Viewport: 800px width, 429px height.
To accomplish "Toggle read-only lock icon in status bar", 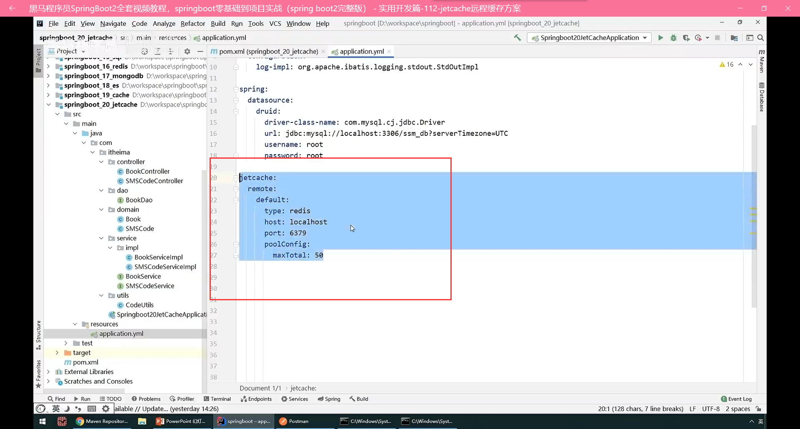I will [759, 409].
